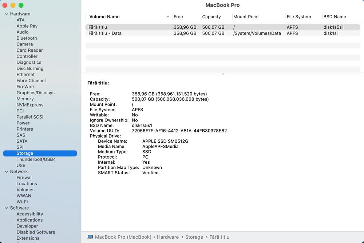Open Apple Pay hardware info
The width and height of the screenshot is (364, 243).
pos(27,26)
